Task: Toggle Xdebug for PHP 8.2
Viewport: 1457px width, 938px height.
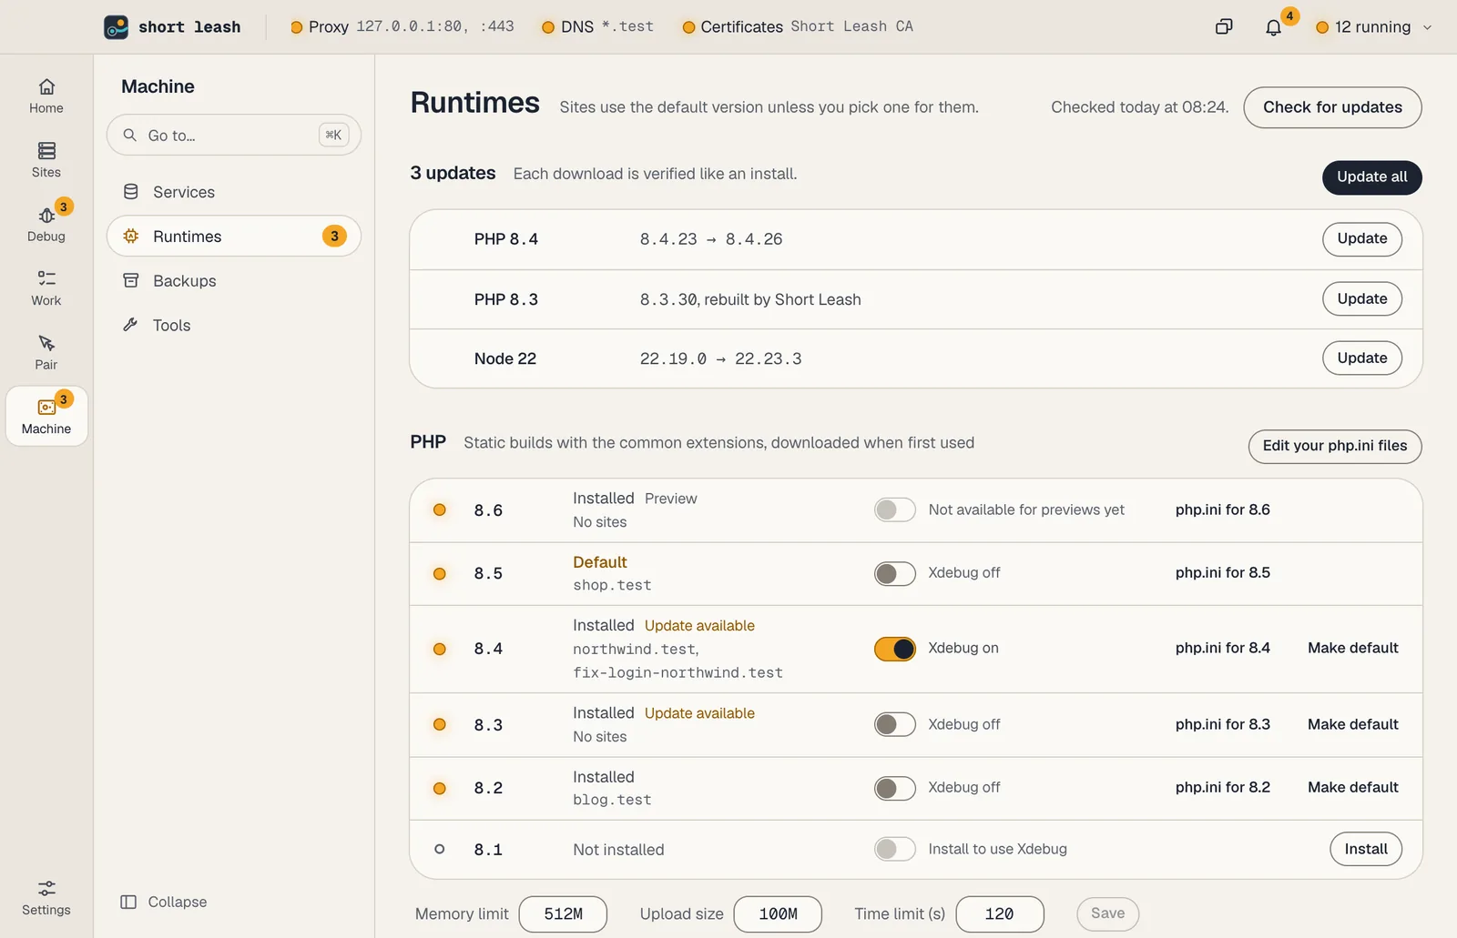Action: click(x=894, y=788)
